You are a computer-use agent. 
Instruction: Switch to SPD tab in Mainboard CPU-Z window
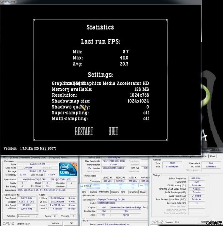(x=123, y=192)
